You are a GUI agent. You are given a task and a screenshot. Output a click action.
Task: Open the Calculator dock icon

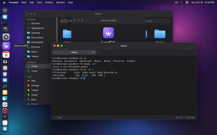[5, 29]
